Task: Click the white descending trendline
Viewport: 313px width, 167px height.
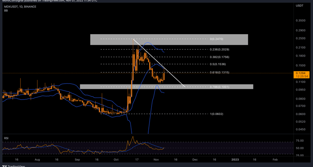Action: point(159,63)
